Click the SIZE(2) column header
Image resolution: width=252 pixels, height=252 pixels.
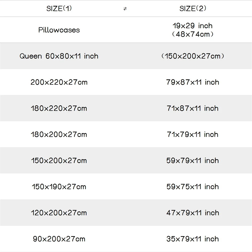(193, 9)
